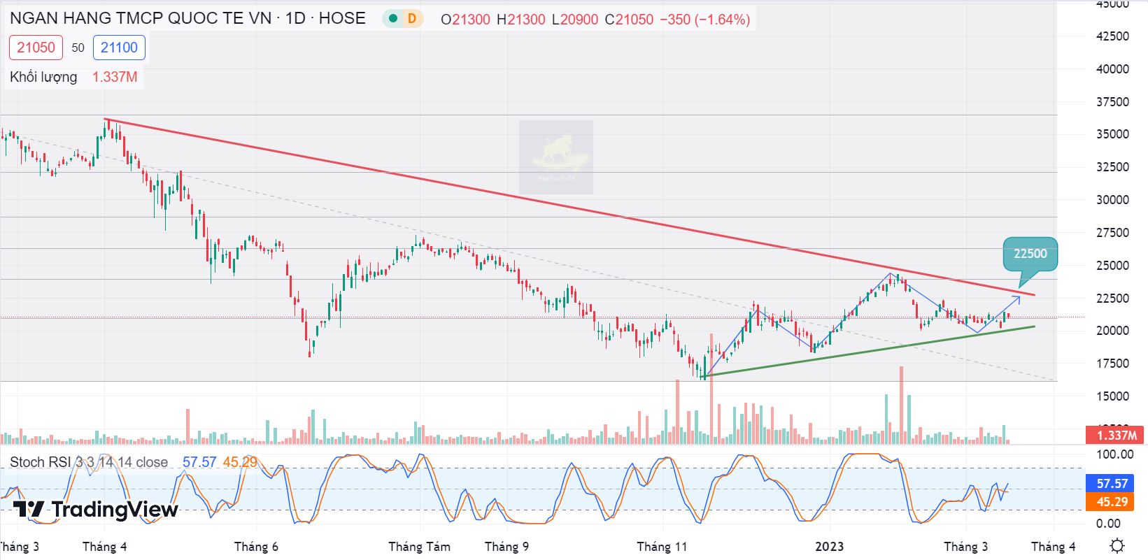Click the 25000 level on price scale
Screen dimensions: 1148x560
coord(1112,266)
